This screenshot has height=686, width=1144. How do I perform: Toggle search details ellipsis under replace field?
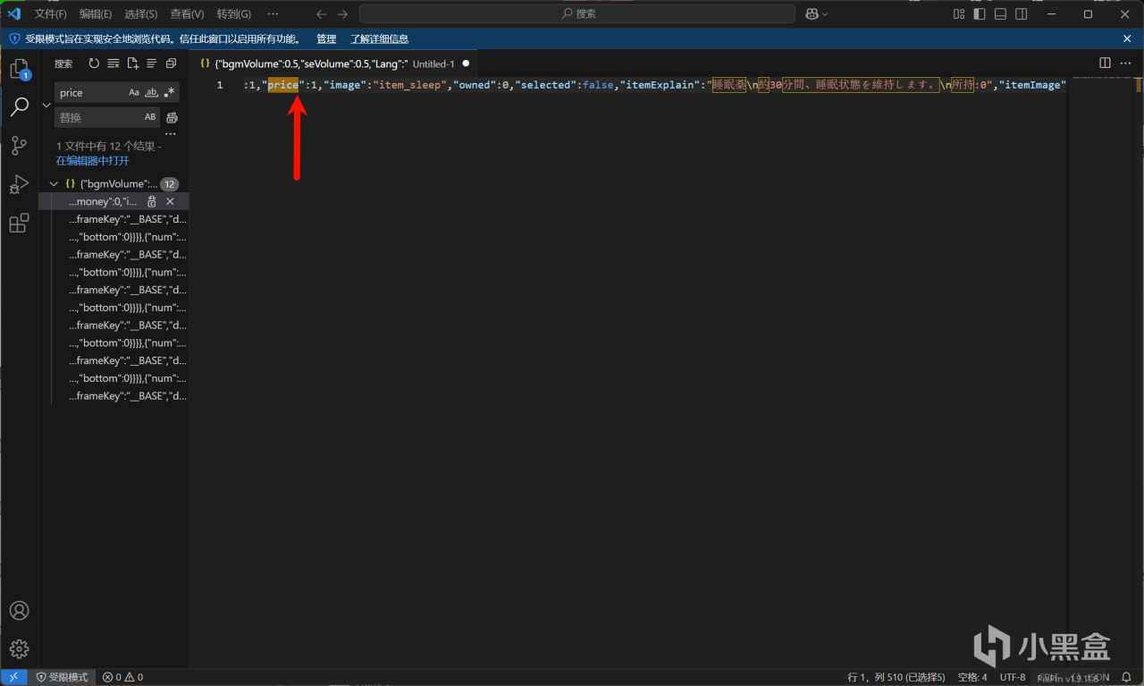[x=171, y=134]
